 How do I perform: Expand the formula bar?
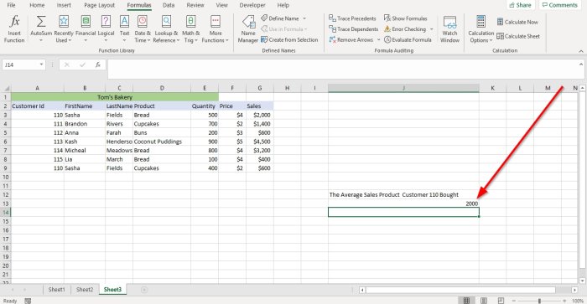[581, 64]
